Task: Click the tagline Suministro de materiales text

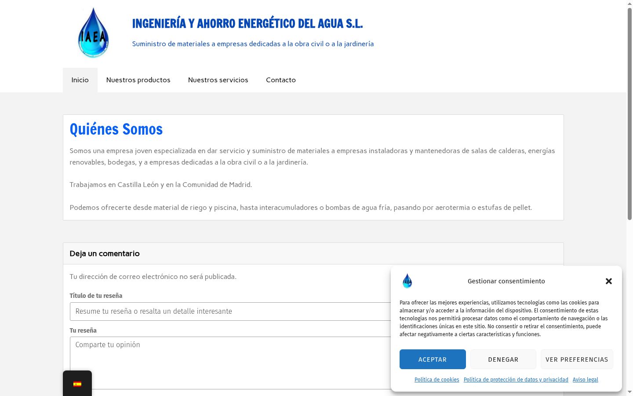Action: coord(253,44)
